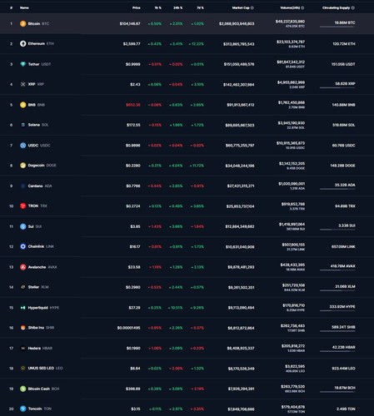The height and width of the screenshot is (416, 374).
Task: Click Ethereum price $2,599.77
Action: pos(132,44)
